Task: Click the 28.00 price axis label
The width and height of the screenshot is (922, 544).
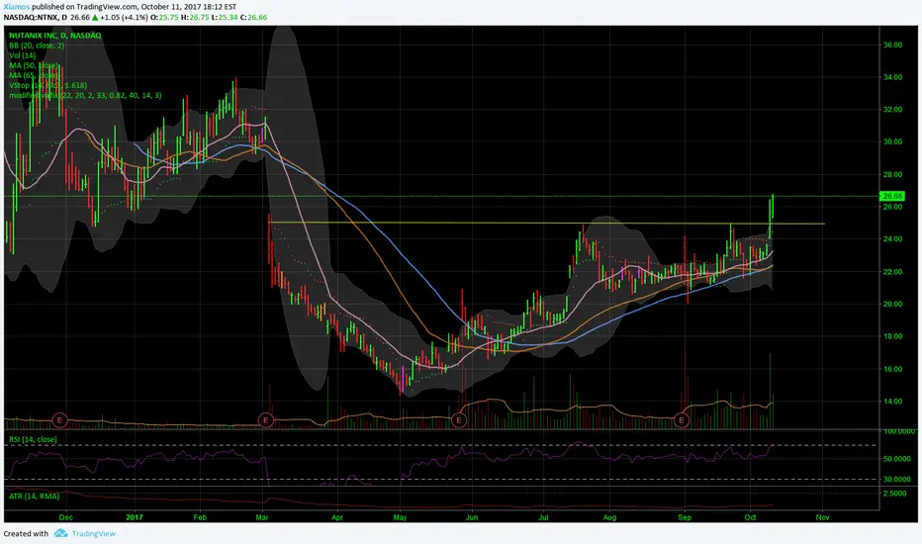Action: point(892,175)
